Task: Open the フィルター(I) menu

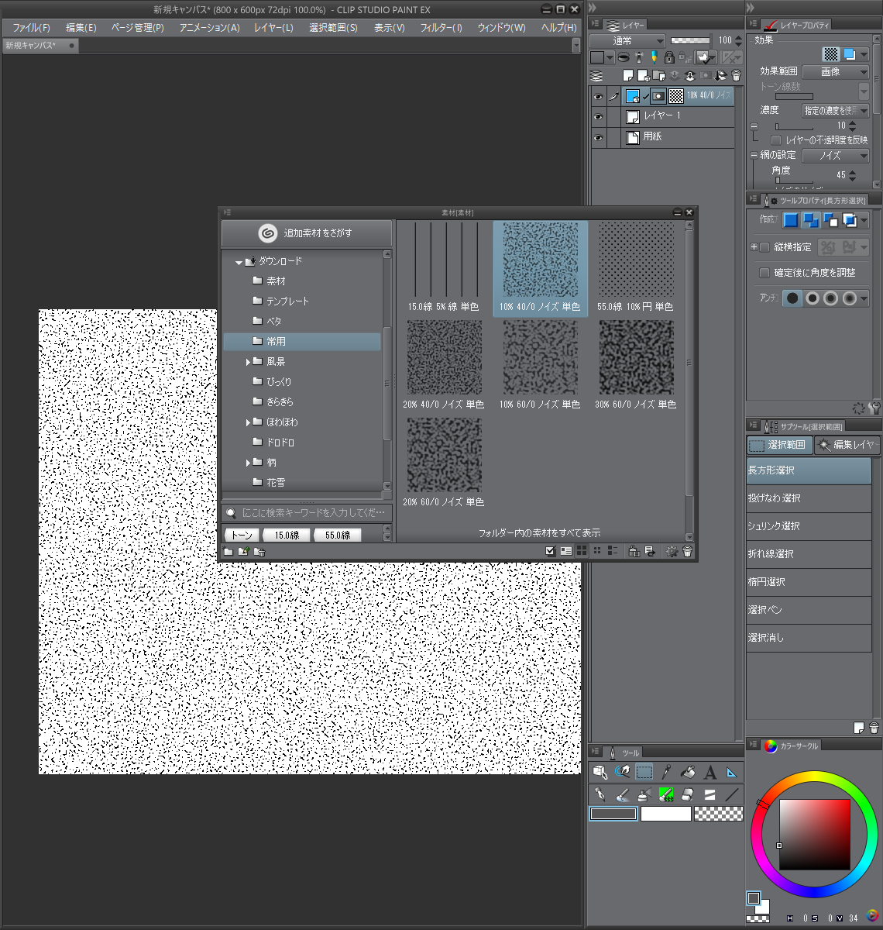Action: click(441, 27)
